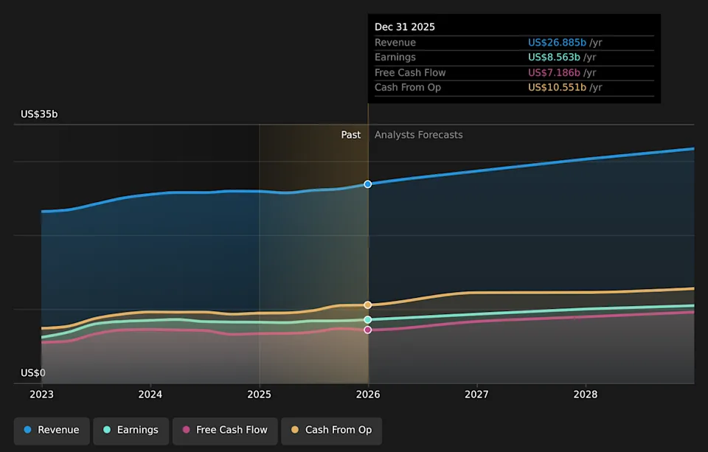Select the teal Earnings chart marker
The image size is (708, 452).
click(367, 319)
